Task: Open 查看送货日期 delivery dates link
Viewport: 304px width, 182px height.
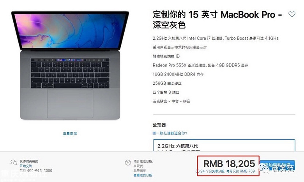Action: (143, 175)
